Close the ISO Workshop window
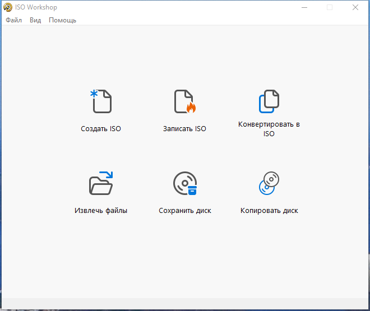Image resolution: width=370 pixels, height=311 pixels. coord(355,7)
